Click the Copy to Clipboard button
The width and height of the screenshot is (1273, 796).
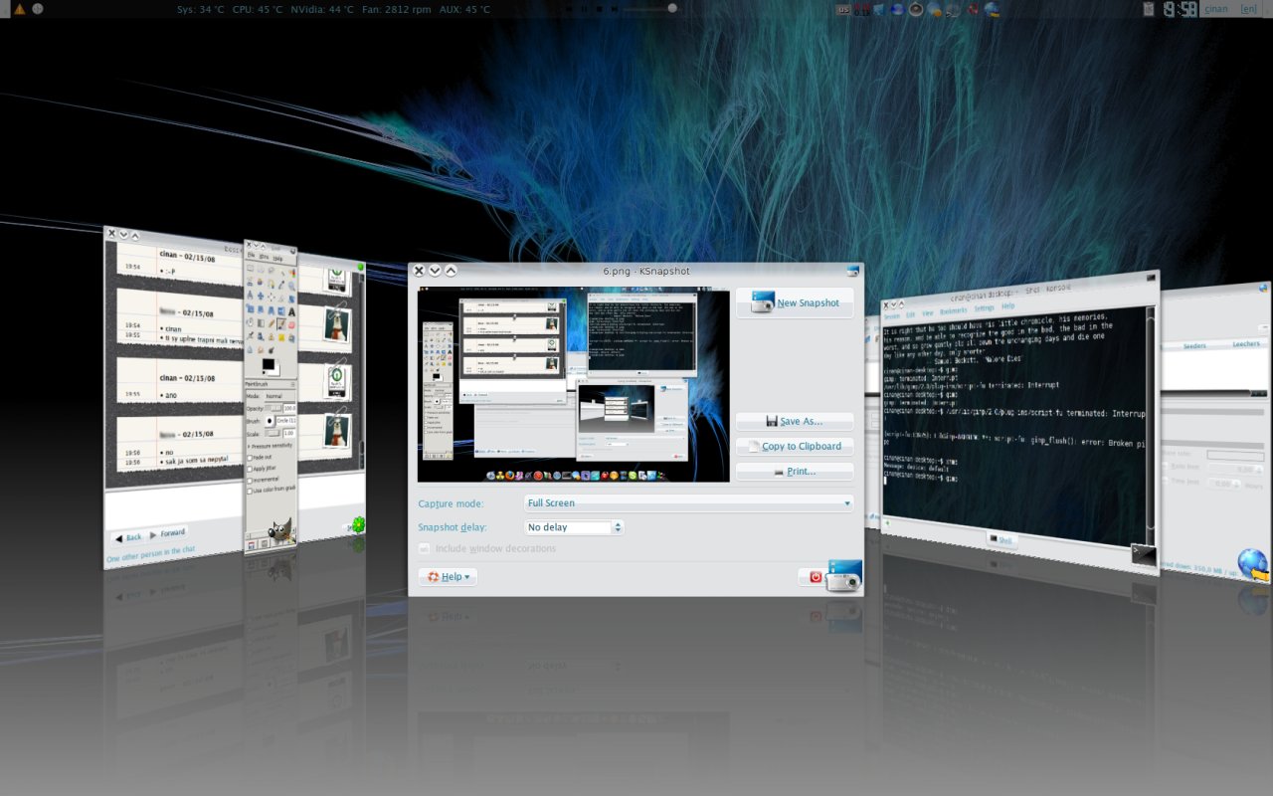[x=795, y=447]
